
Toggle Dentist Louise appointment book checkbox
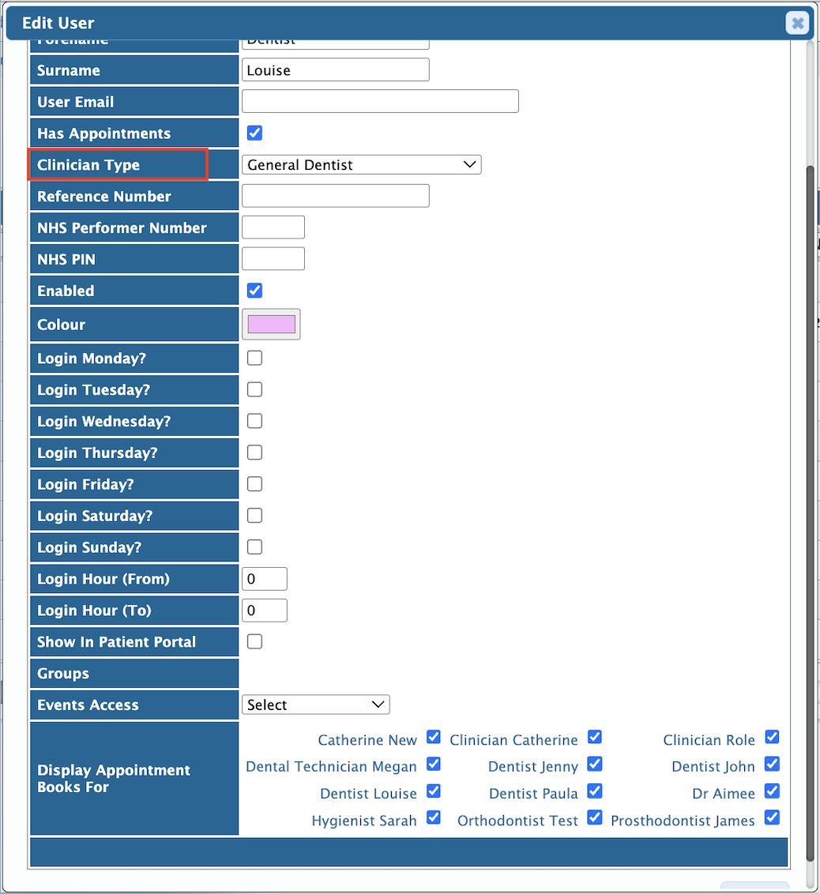(434, 791)
